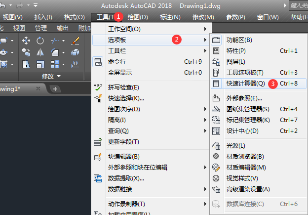The image size is (308, 215).
Task: Expand the 绘图次序(D) submenu
Action: click(x=152, y=109)
